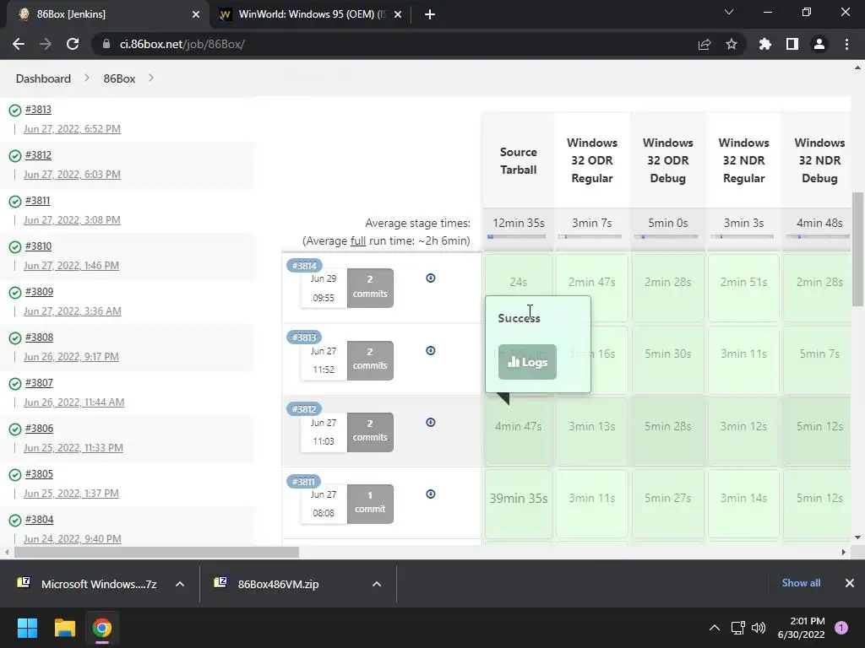Click the Chrome icon in the taskbar

pyautogui.click(x=101, y=628)
